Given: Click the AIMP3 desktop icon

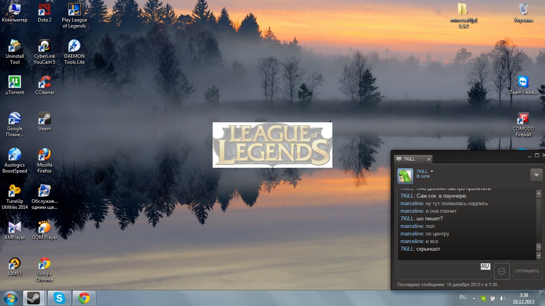Looking at the screenshot, I should point(15,267).
